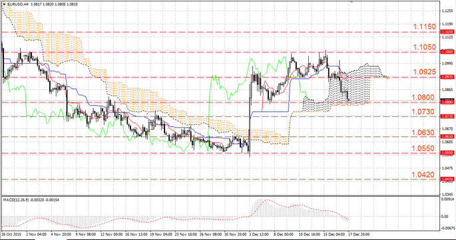Viewport: 456px width, 240px height.
Task: Select the red 1.0925 price tag on axis
Action: pyautogui.click(x=447, y=77)
